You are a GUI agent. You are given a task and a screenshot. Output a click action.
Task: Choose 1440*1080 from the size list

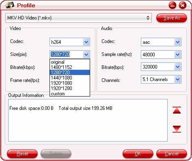[x=70, y=78]
